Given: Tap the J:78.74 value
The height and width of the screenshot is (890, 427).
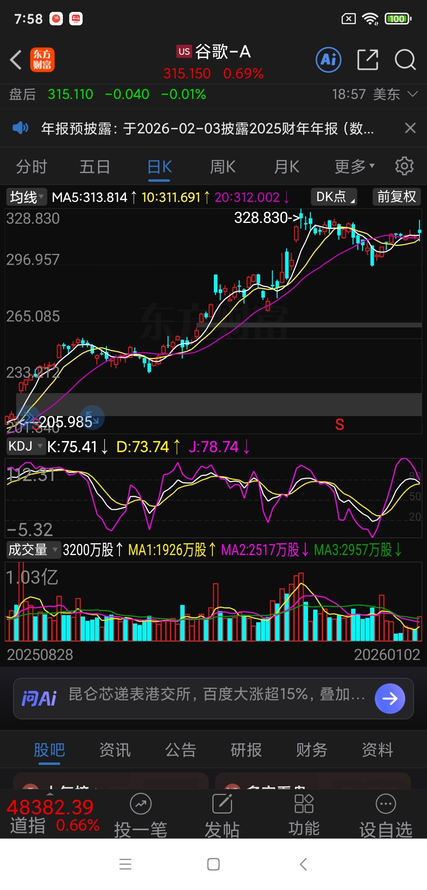Looking at the screenshot, I should click(213, 447).
